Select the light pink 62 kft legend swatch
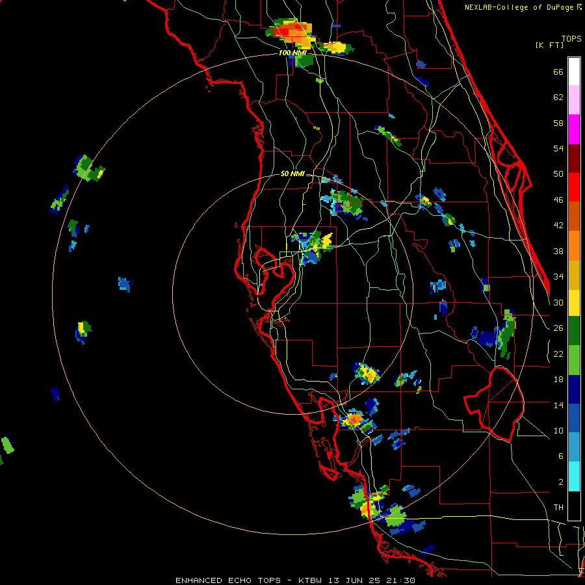The image size is (585, 585). tap(574, 100)
